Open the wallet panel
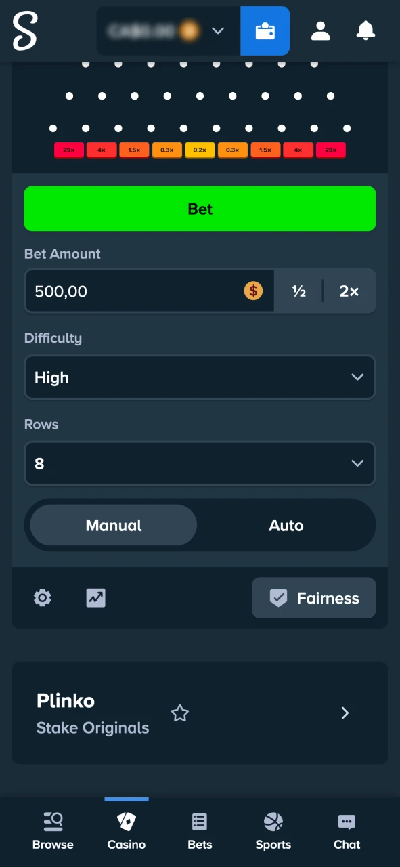The image size is (400, 867). [265, 30]
